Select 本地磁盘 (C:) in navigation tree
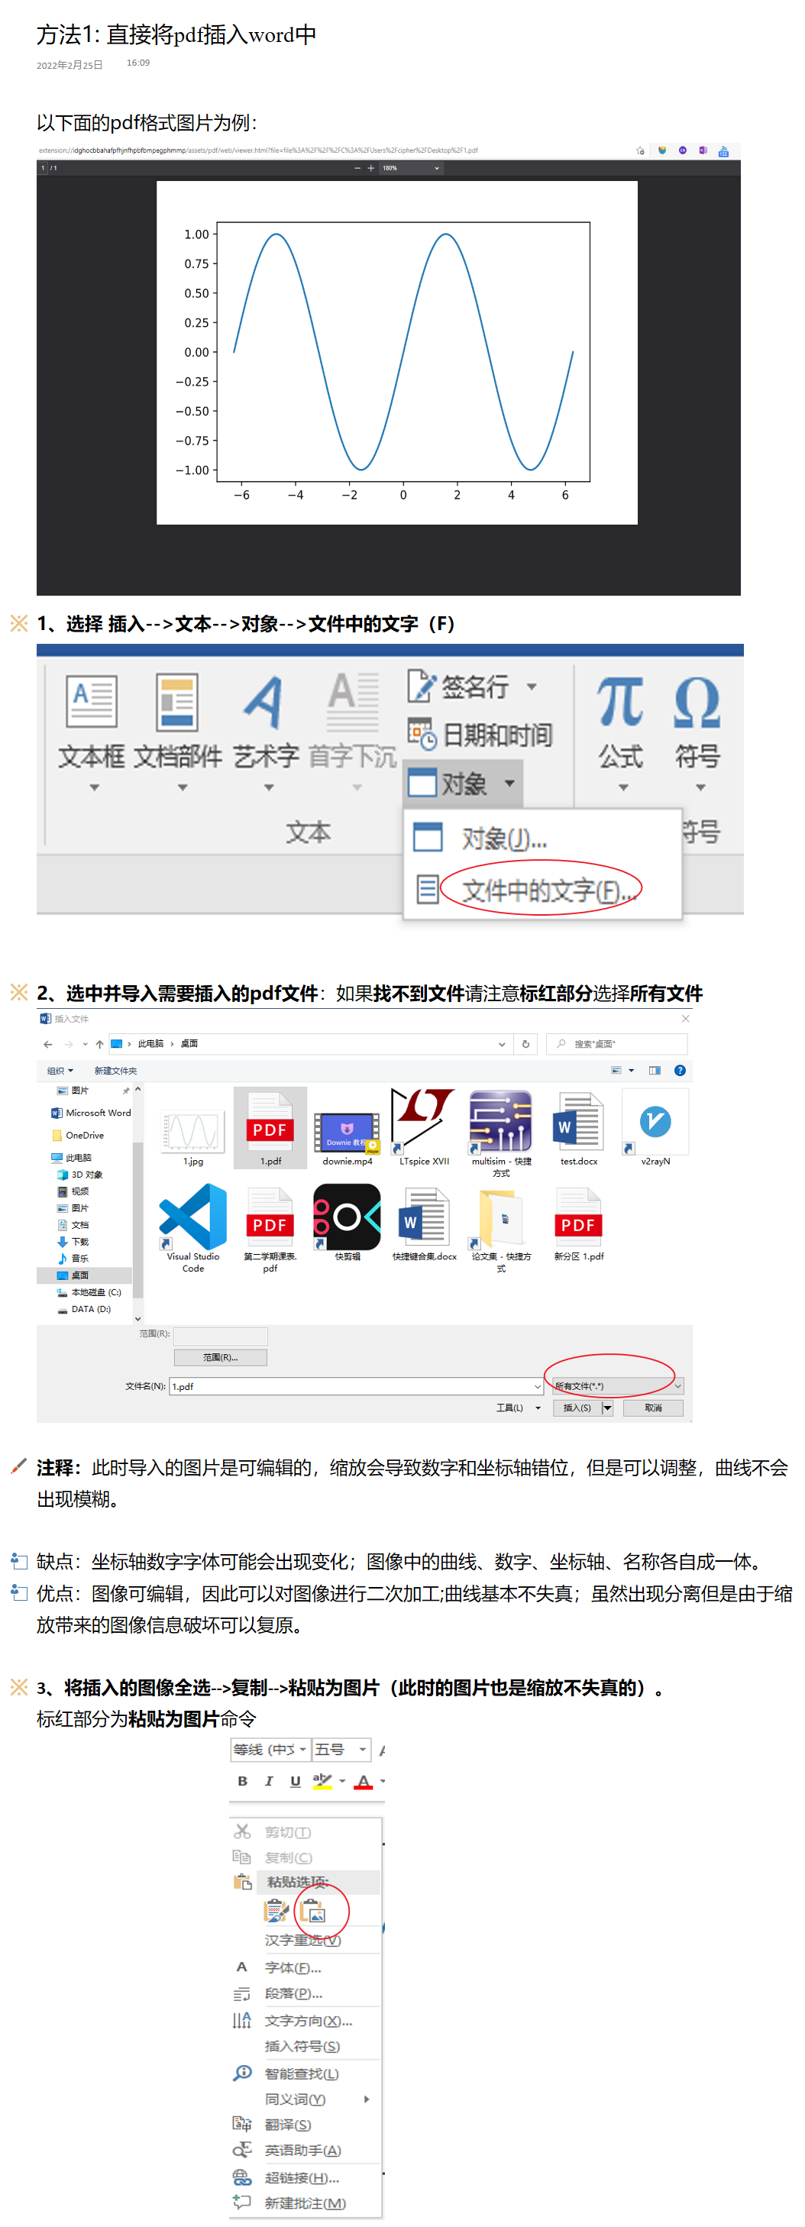 pos(88,1291)
